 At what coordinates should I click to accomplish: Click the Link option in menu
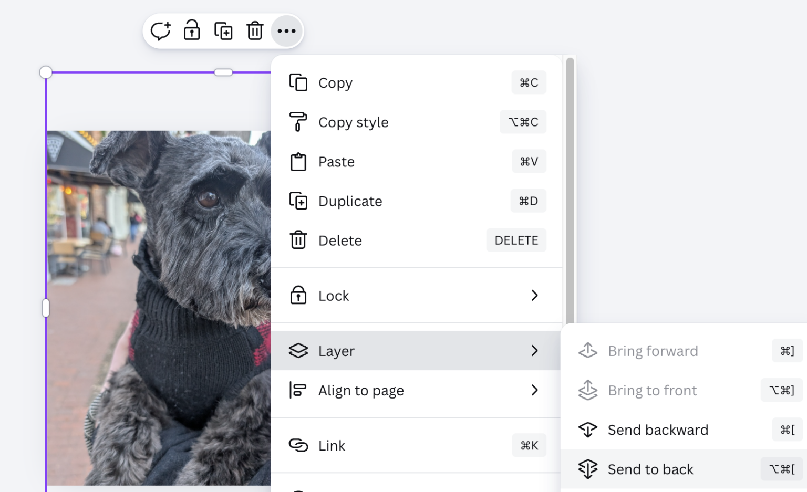(332, 446)
